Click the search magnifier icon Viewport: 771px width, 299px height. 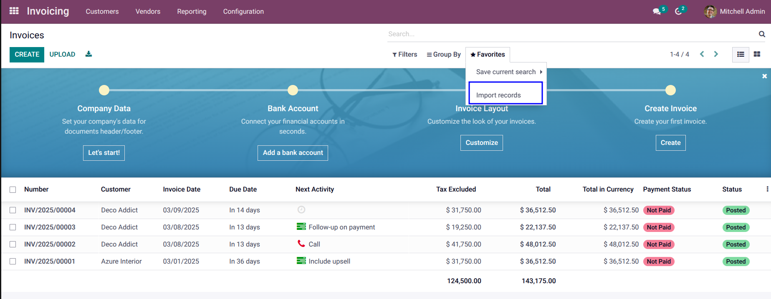point(762,34)
